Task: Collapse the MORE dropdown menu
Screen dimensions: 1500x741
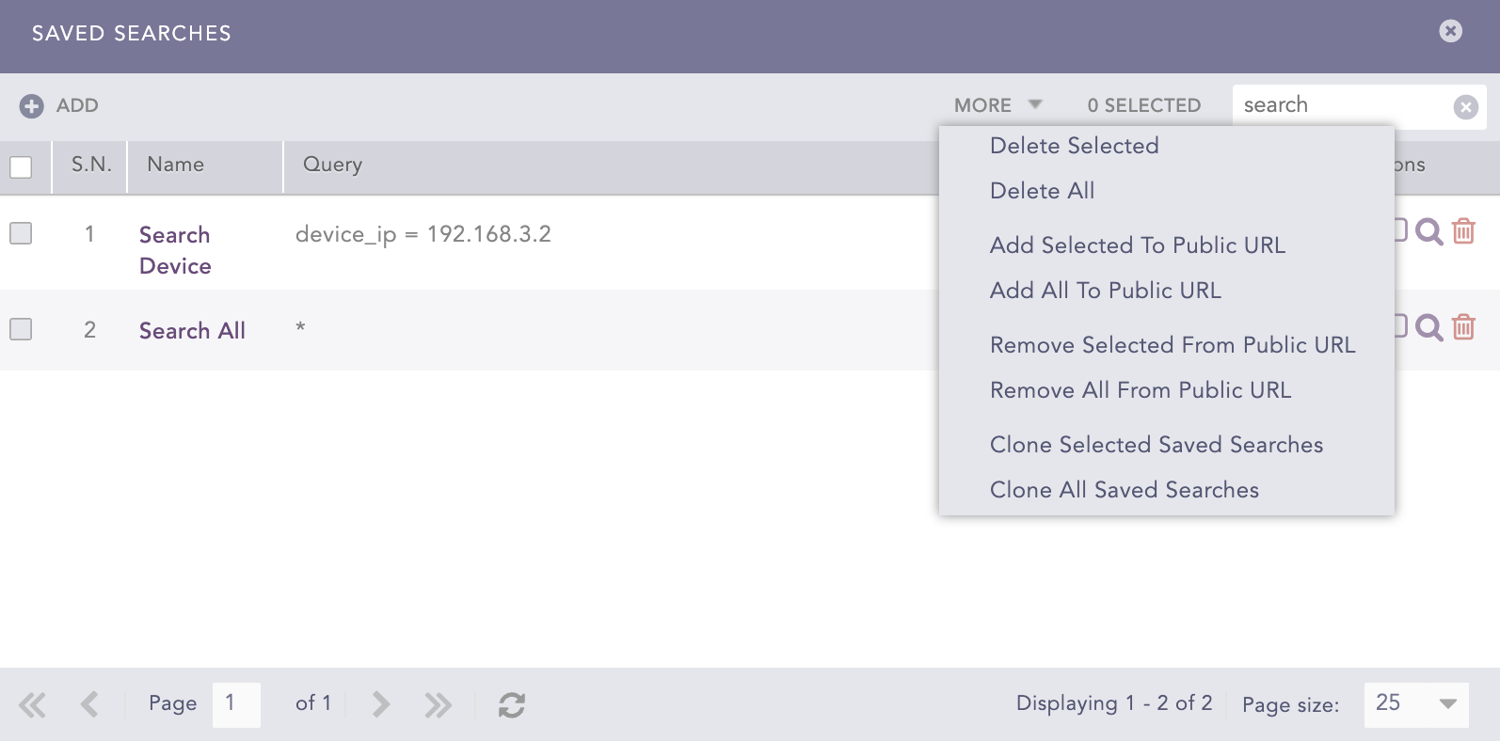Action: click(x=997, y=105)
